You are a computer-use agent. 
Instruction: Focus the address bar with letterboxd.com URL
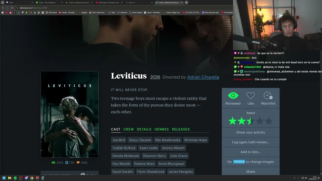point(123,8)
